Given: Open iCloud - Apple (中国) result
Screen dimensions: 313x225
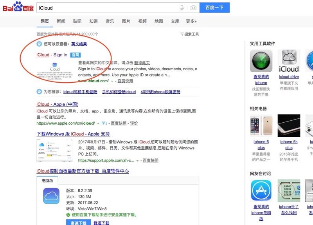Looking at the screenshot, I should [x=58, y=104].
